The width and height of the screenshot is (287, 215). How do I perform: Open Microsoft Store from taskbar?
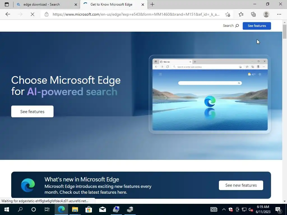(89, 209)
